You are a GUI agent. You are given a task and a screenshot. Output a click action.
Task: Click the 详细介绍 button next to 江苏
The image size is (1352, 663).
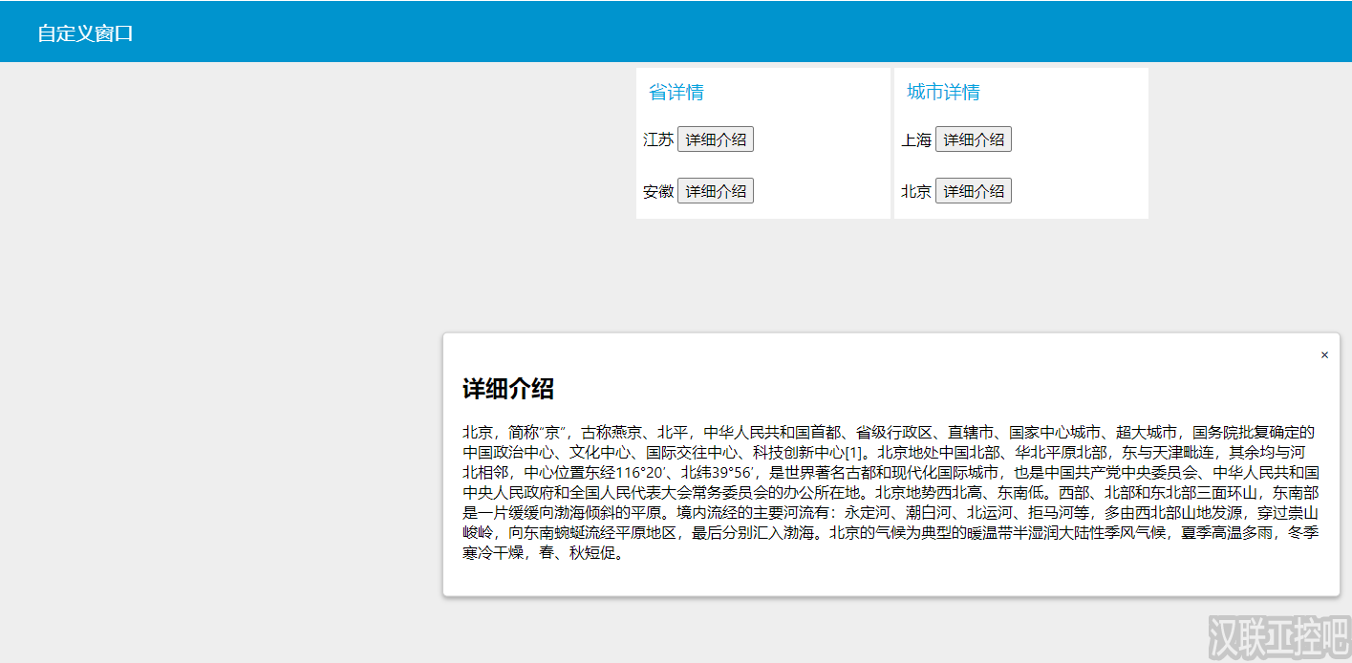coord(715,139)
